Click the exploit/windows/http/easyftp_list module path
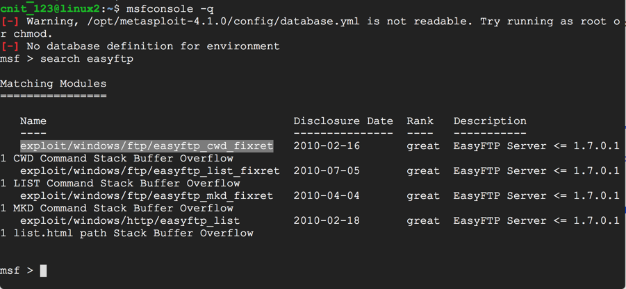The height and width of the screenshot is (289, 626). pyautogui.click(x=130, y=221)
